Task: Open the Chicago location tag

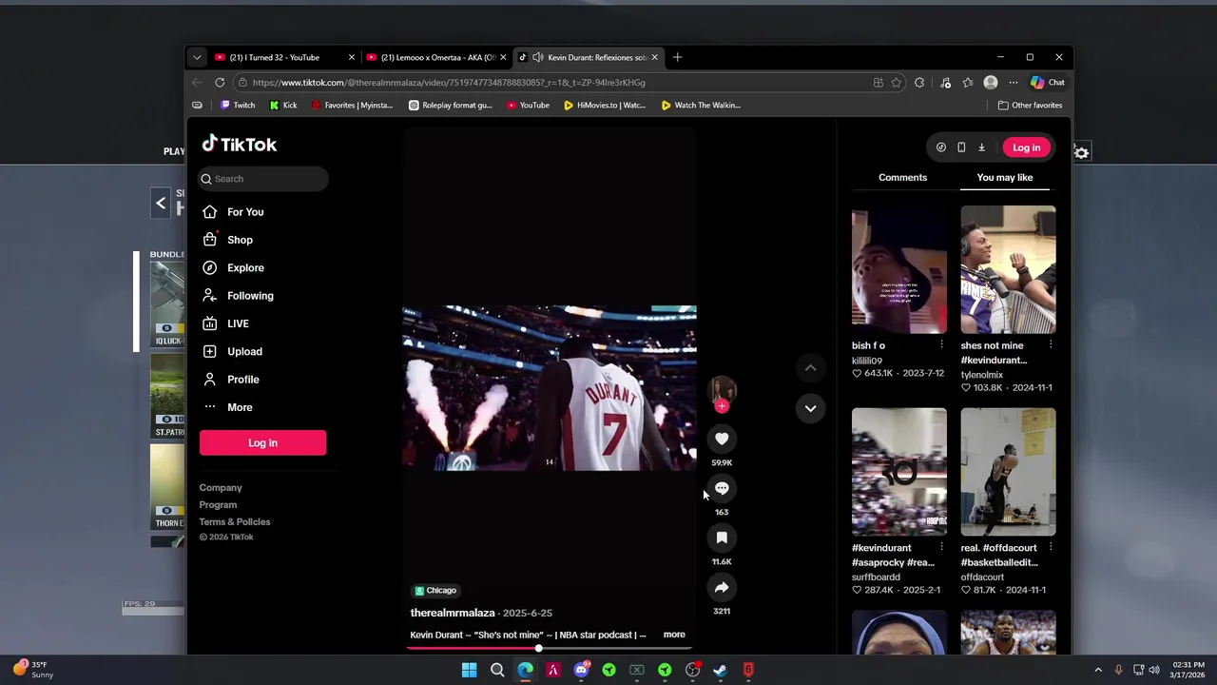Action: 435,591
